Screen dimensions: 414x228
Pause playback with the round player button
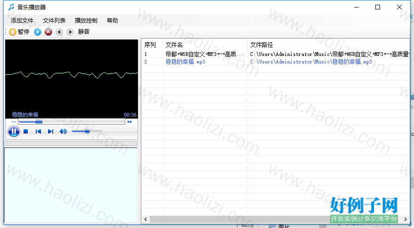coord(14,131)
